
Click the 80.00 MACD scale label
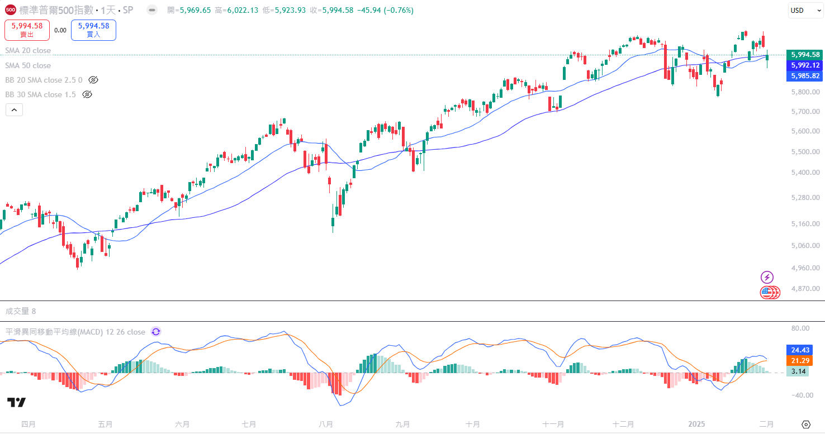coord(801,328)
